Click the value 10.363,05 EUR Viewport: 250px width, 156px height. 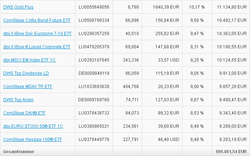pyautogui.click(x=232, y=34)
